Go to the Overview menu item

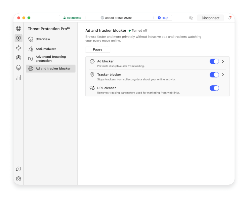[51, 39]
